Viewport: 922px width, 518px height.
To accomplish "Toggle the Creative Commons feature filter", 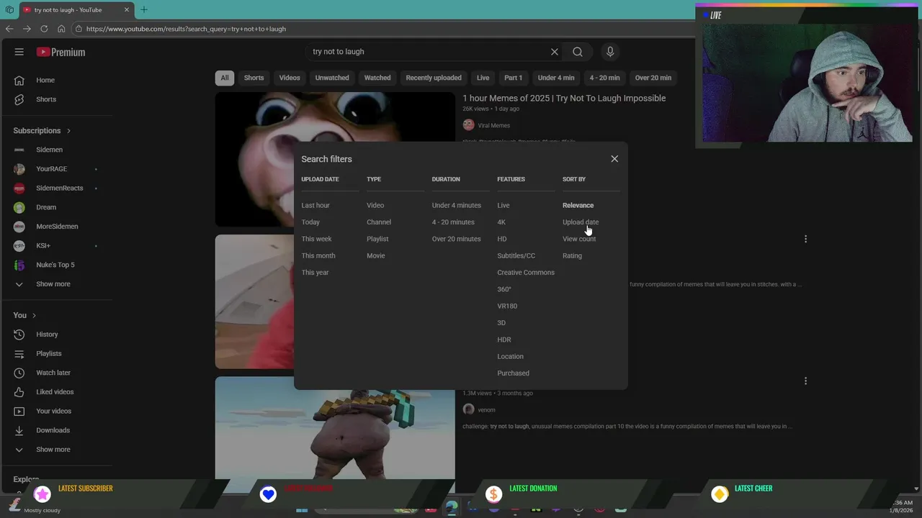I will click(526, 273).
